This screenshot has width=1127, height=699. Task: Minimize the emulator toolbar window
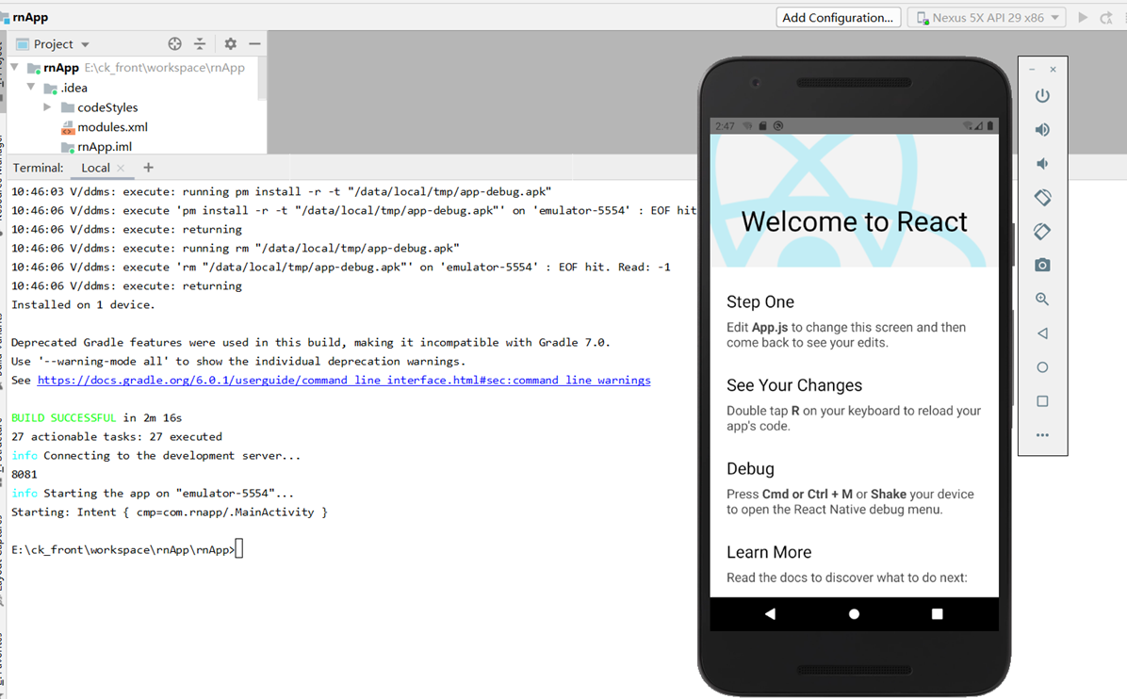(x=1032, y=70)
